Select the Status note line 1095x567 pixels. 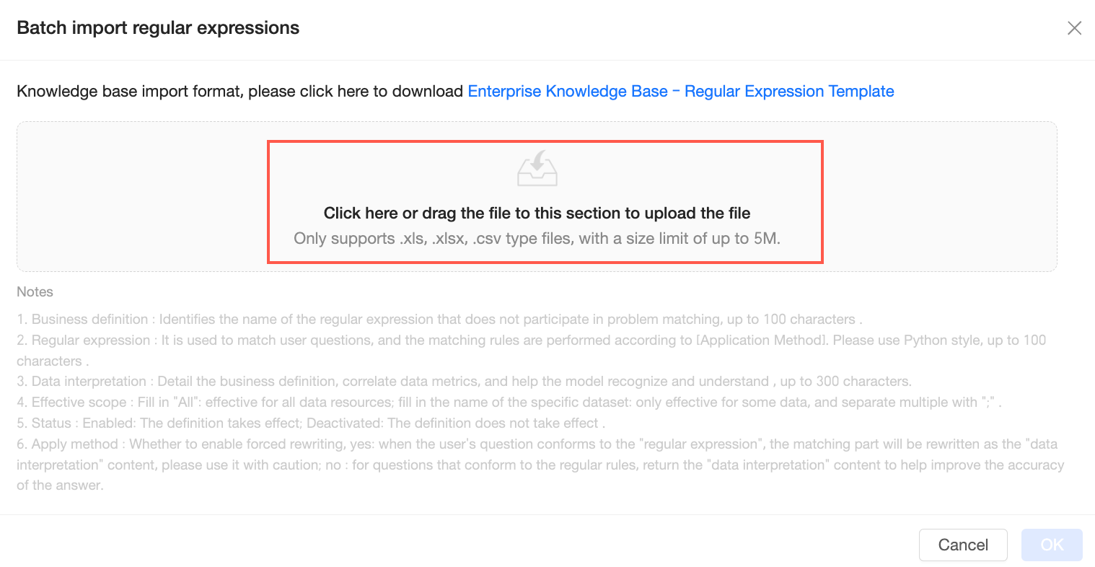point(310,423)
